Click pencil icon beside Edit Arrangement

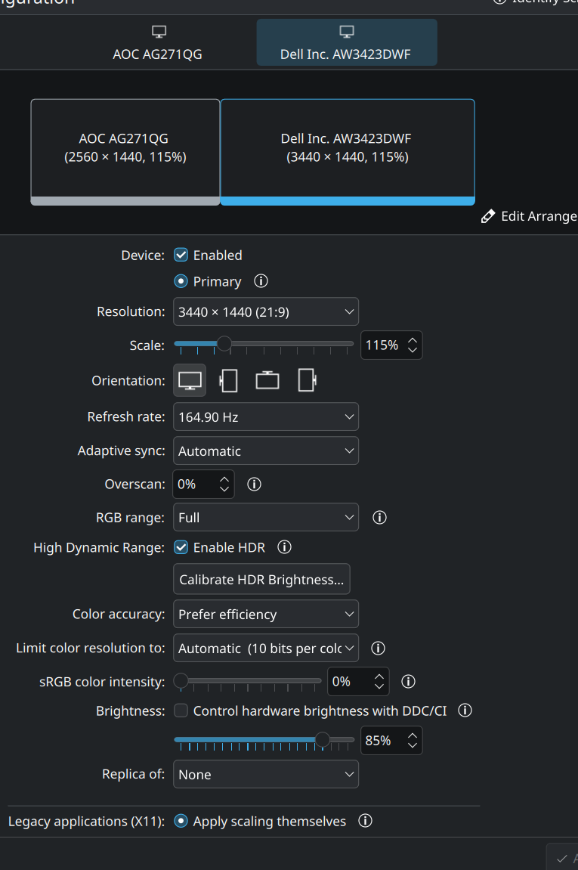[x=487, y=216]
